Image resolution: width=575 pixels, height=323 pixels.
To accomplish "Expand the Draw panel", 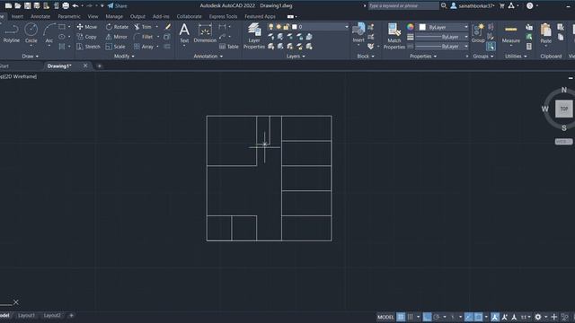I will (x=30, y=56).
